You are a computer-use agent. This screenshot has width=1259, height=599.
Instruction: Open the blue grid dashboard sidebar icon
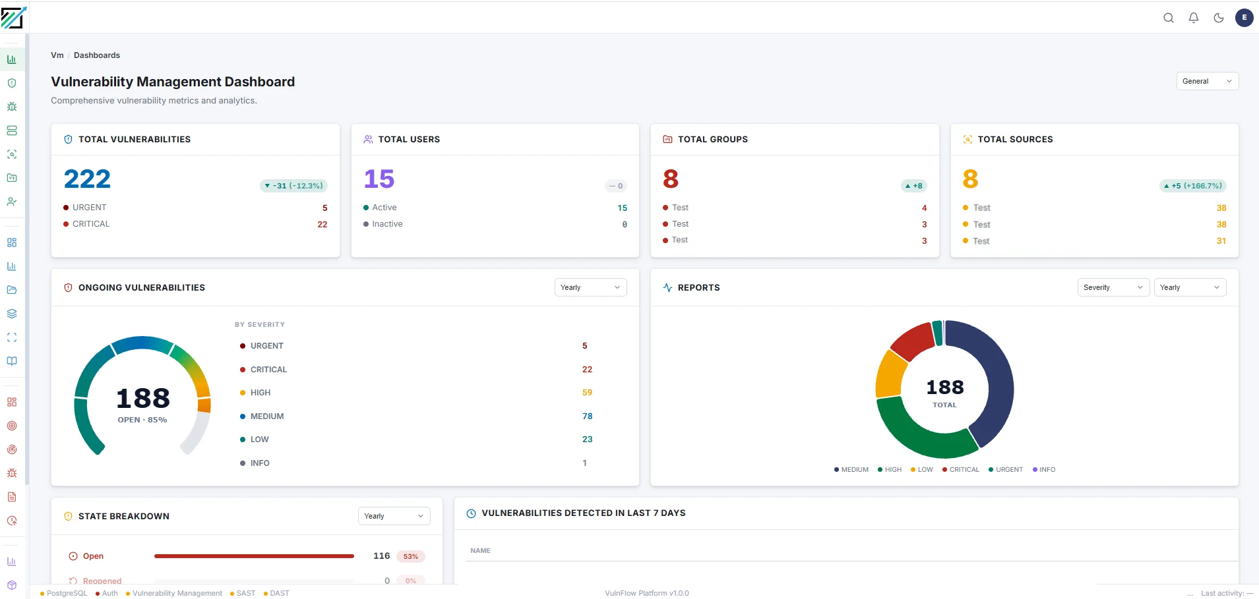(12, 242)
